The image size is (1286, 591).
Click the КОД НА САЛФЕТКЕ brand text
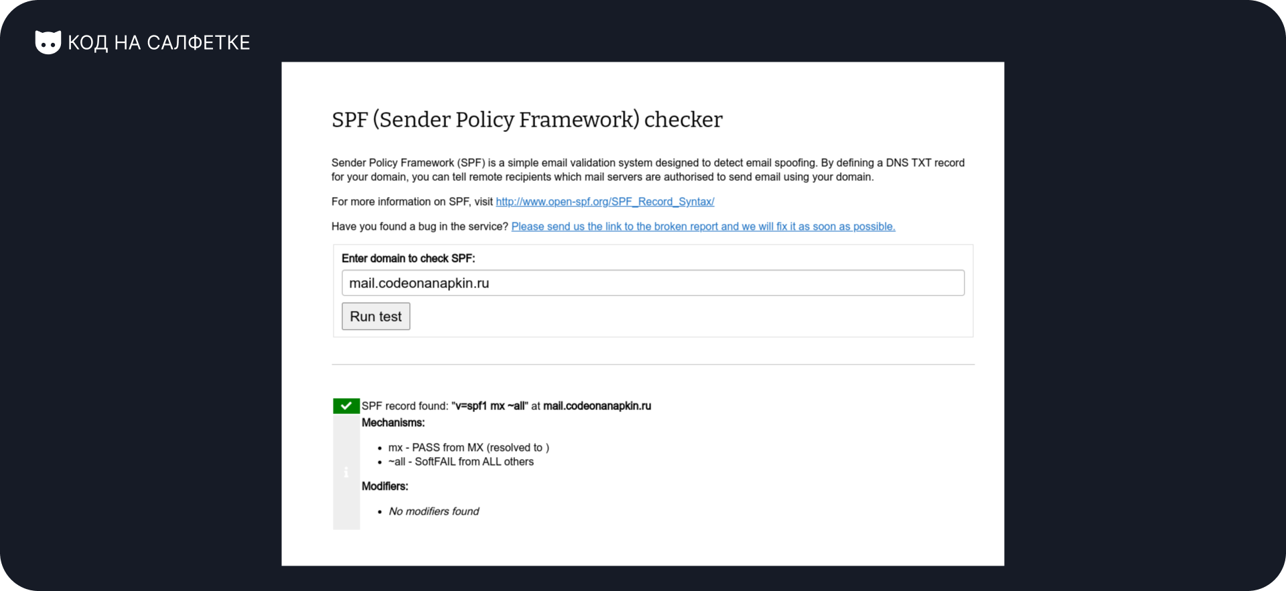point(159,43)
